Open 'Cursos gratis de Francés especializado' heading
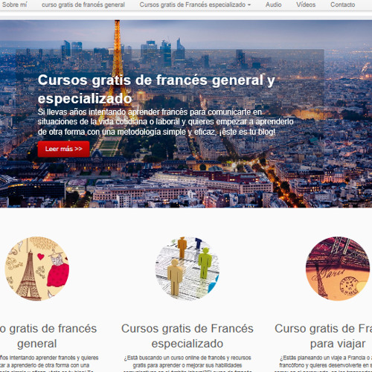 [187, 336]
